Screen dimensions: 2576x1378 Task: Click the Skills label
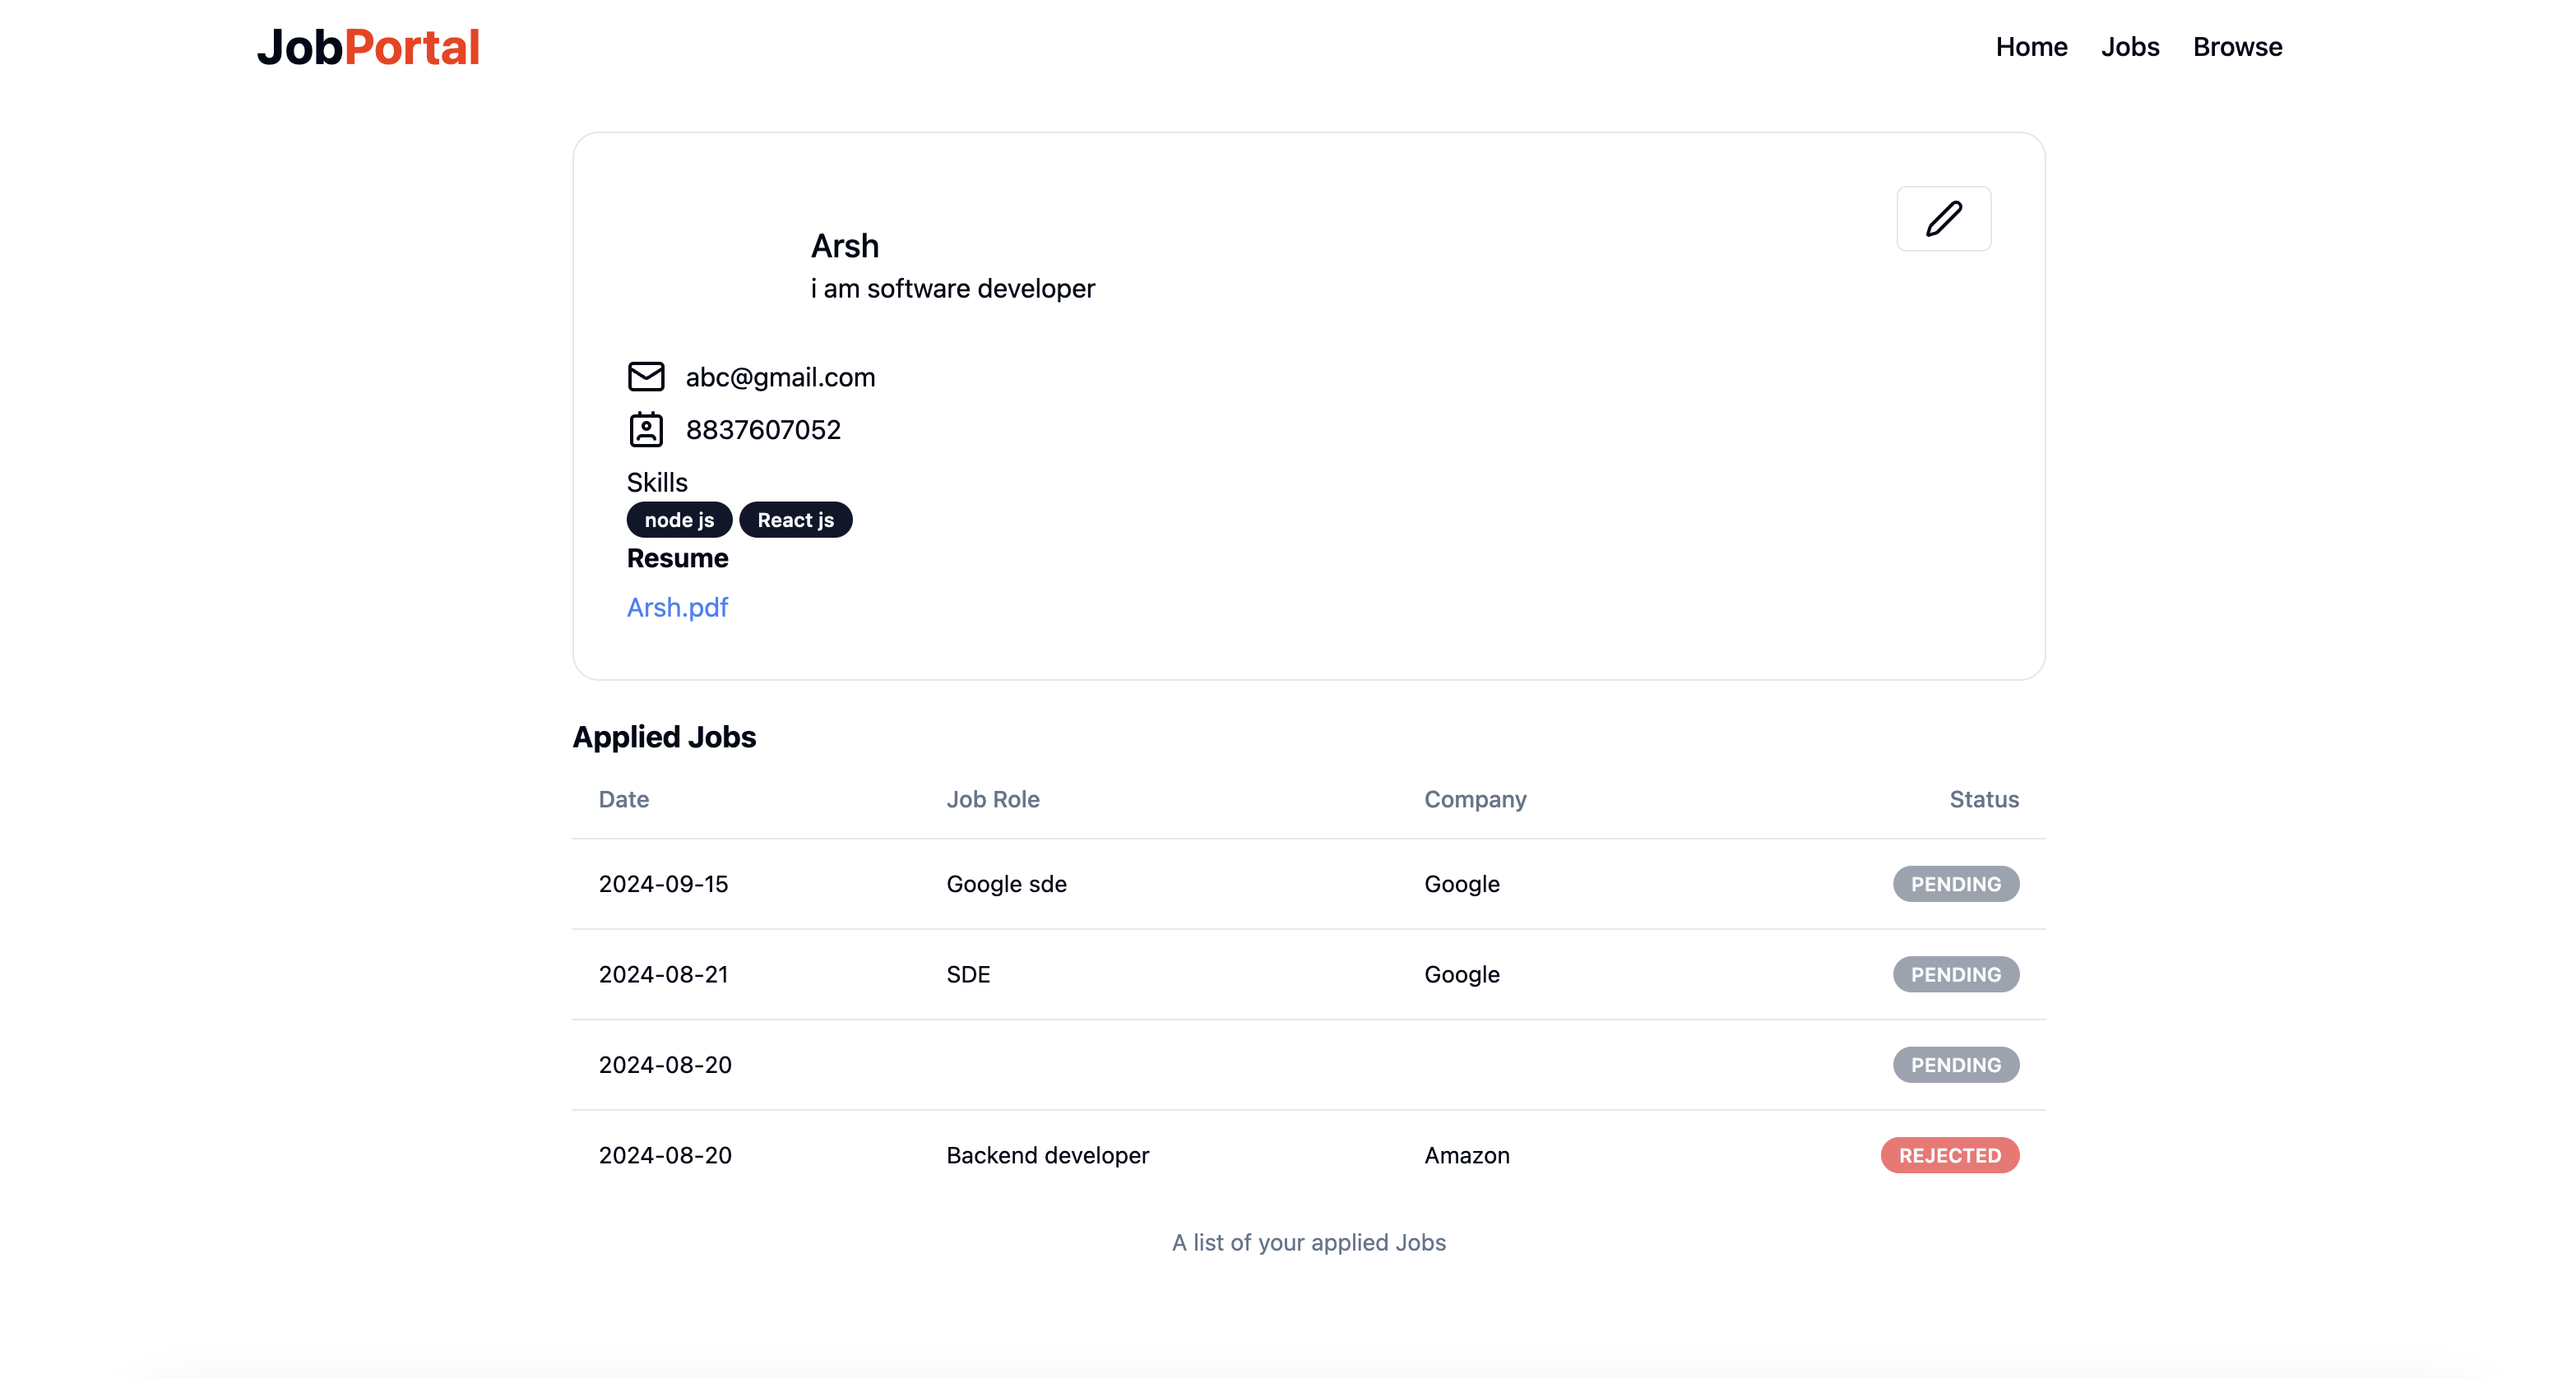[x=656, y=482]
